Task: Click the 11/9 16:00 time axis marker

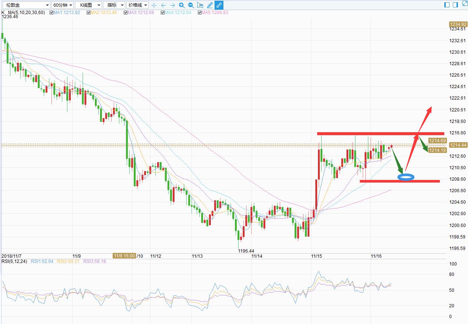Action: [x=125, y=256]
